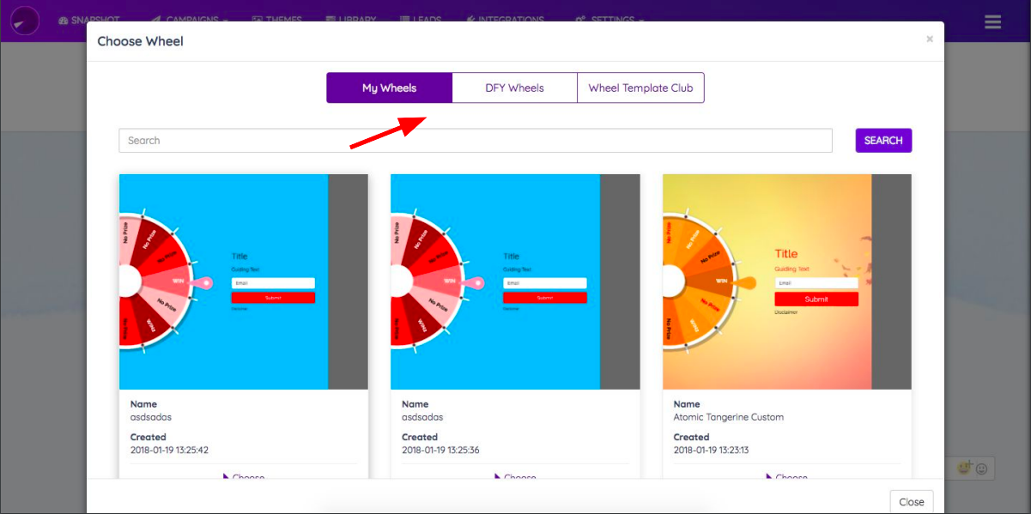This screenshot has height=514, width=1031.
Task: Select the wheel thumbnail created 13:25:42
Action: (244, 282)
